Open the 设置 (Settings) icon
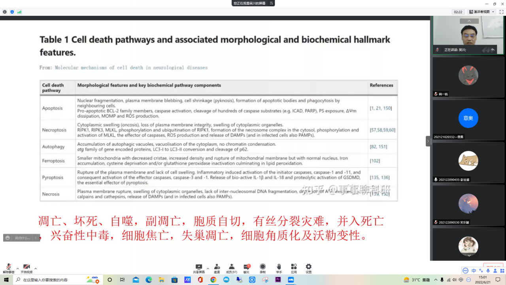 point(308,266)
